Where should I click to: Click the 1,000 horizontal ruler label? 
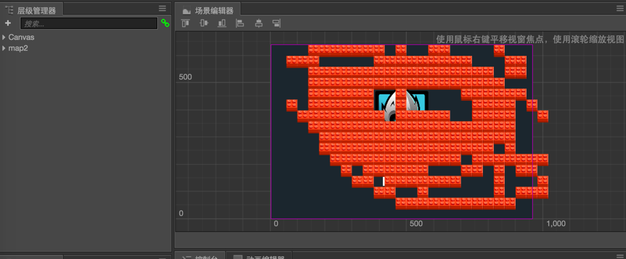(x=555, y=224)
